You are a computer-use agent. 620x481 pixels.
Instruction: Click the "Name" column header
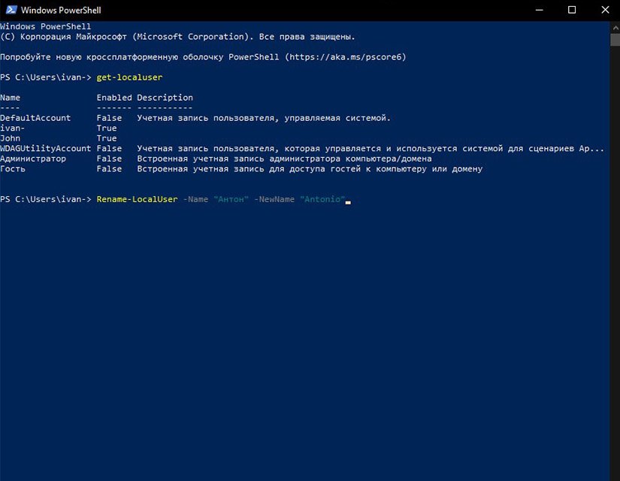11,98
